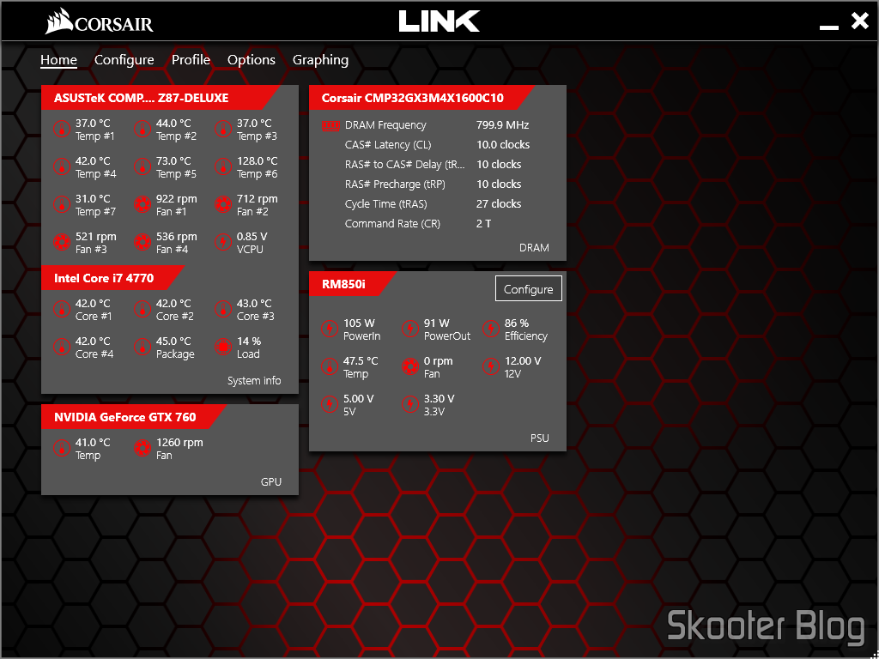Click the Corsair logo
Viewport: 879px width, 659px height.
click(100, 23)
